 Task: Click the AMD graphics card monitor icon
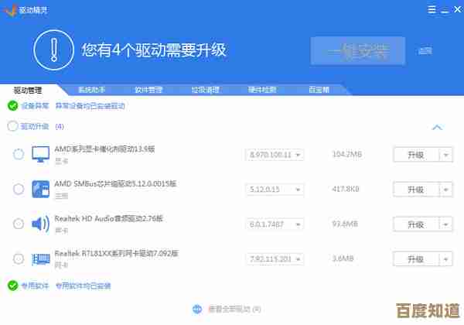click(x=40, y=155)
